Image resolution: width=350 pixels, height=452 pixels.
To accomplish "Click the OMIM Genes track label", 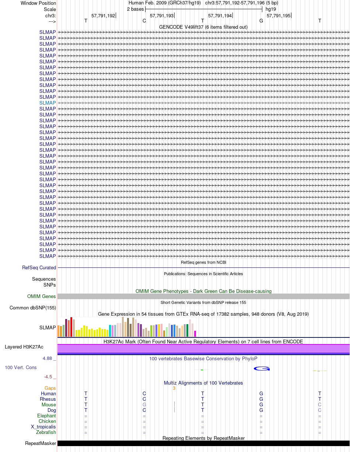I will click(42, 297).
